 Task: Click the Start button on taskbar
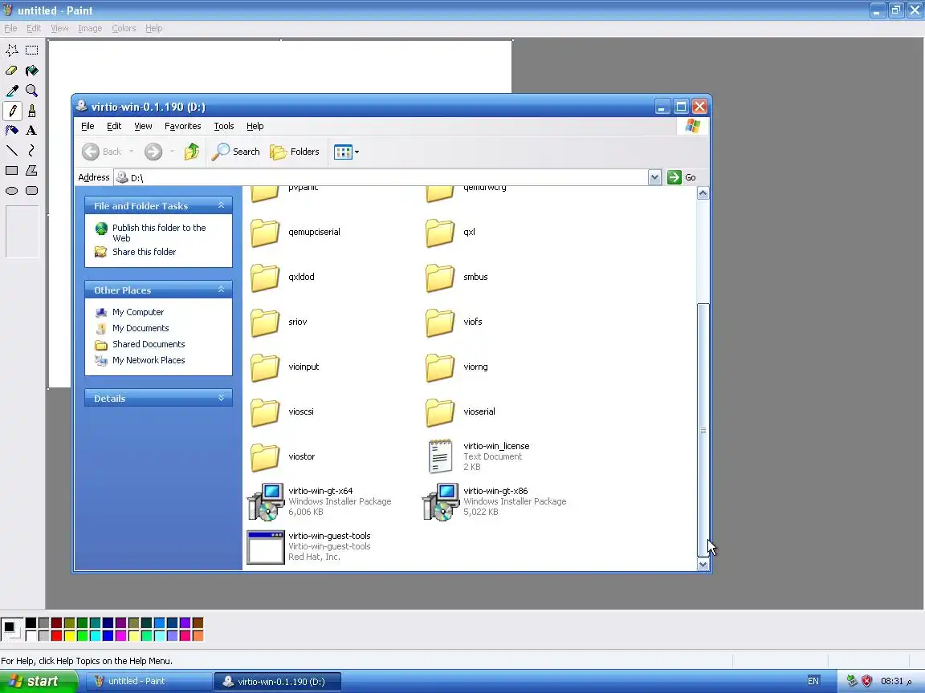click(x=39, y=681)
